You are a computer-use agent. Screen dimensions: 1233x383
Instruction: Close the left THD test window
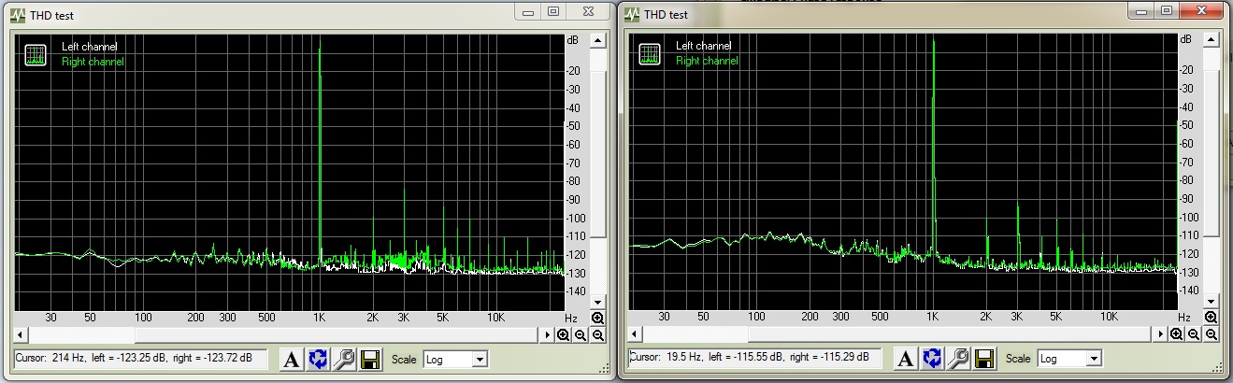[588, 11]
